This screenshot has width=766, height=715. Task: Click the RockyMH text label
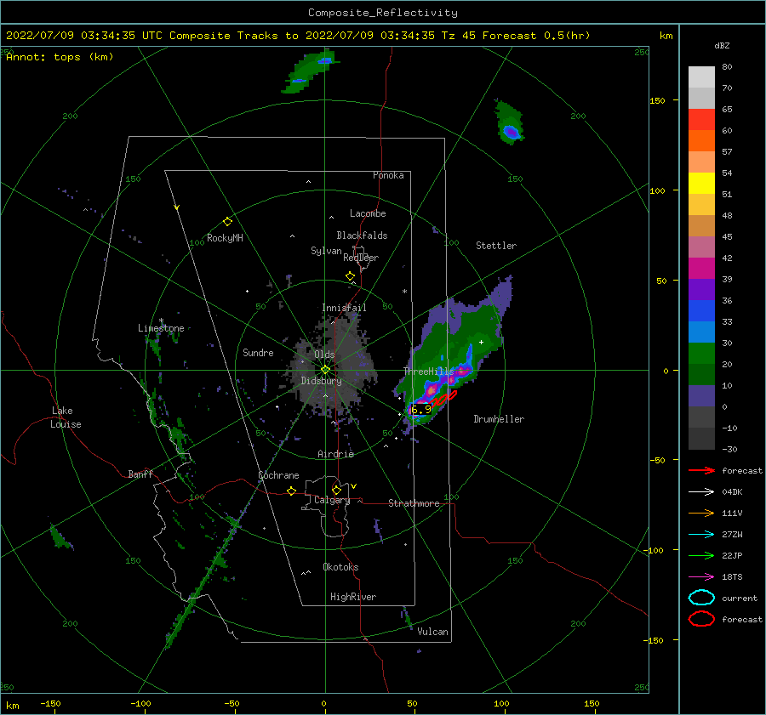(x=225, y=238)
